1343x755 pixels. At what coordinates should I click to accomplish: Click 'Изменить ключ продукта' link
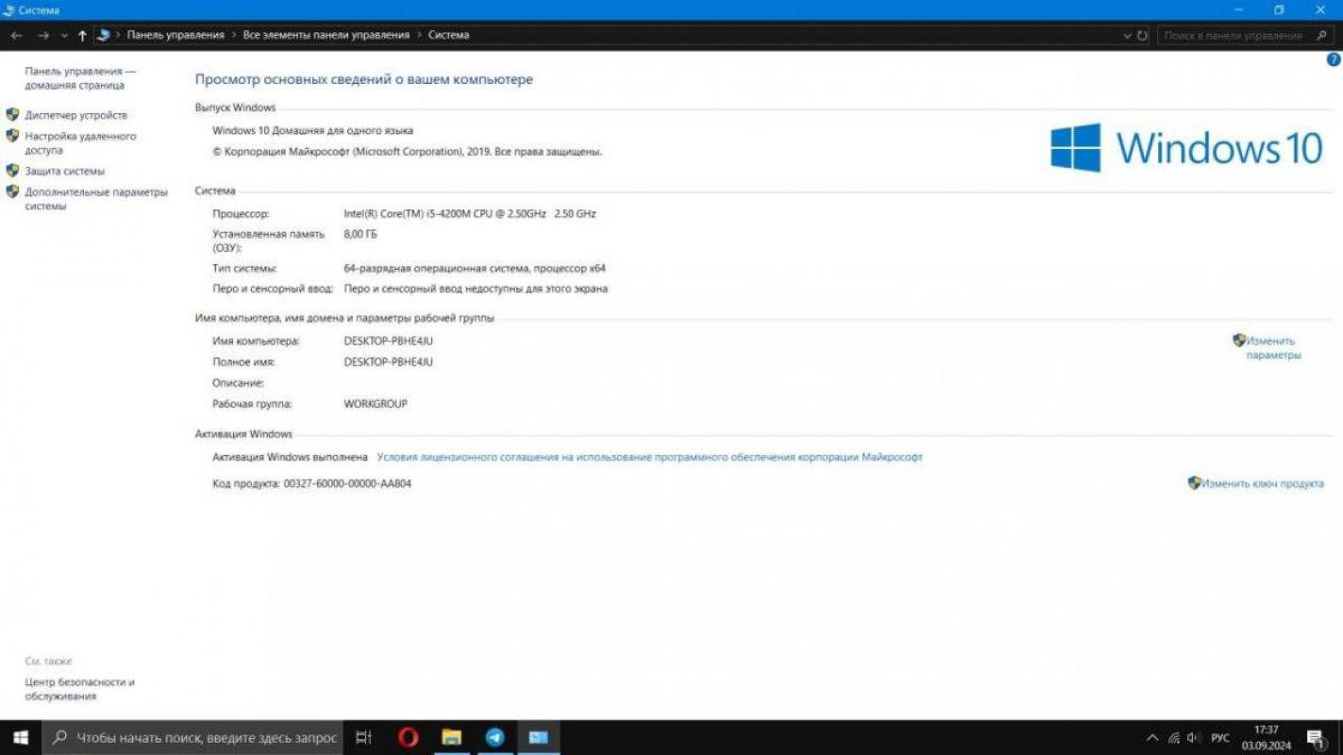(1263, 483)
